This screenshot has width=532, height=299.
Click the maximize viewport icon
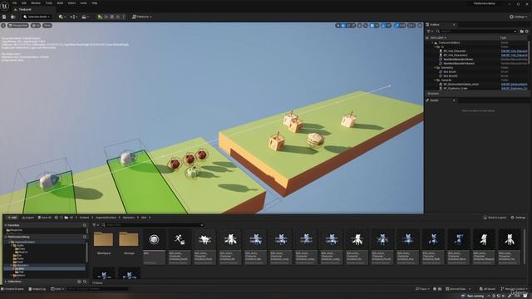tap(420, 26)
